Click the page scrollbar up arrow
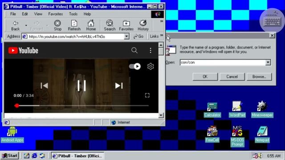The height and width of the screenshot is (160, 285). [x=161, y=45]
